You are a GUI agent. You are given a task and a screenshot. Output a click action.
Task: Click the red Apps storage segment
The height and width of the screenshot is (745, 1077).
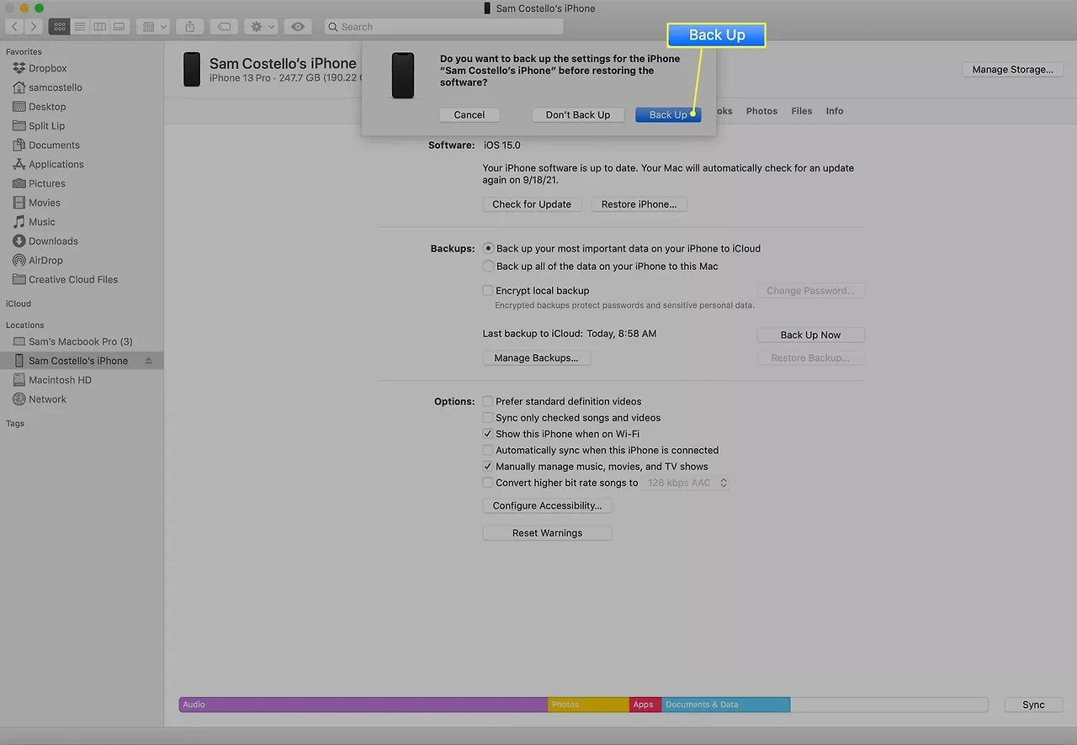(x=645, y=705)
